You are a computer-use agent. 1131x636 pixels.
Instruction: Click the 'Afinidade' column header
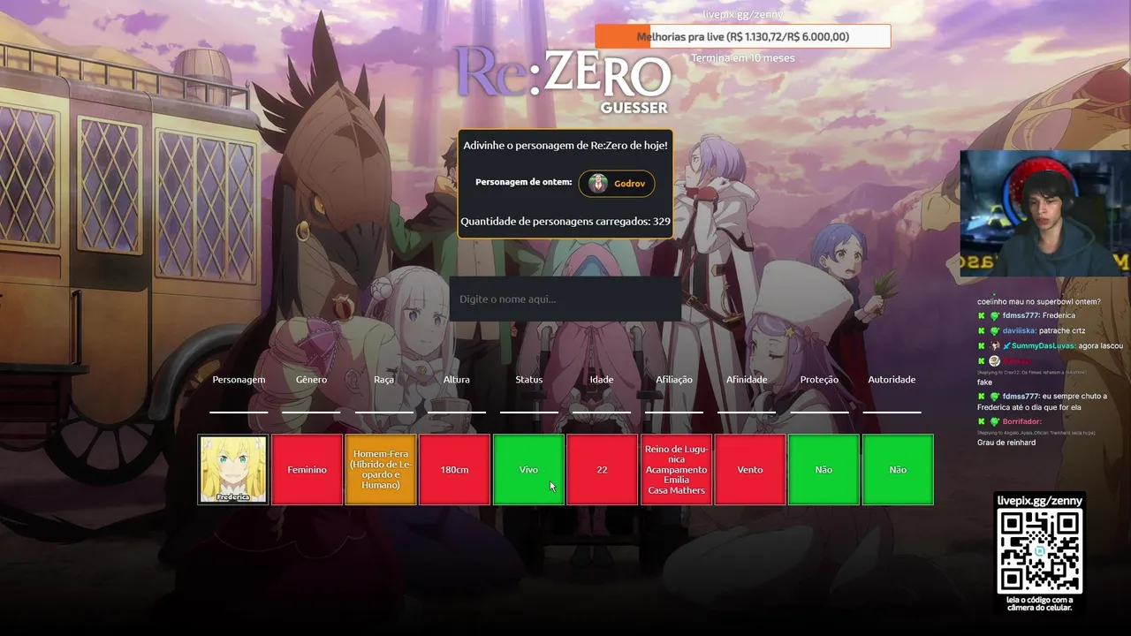pyautogui.click(x=747, y=380)
